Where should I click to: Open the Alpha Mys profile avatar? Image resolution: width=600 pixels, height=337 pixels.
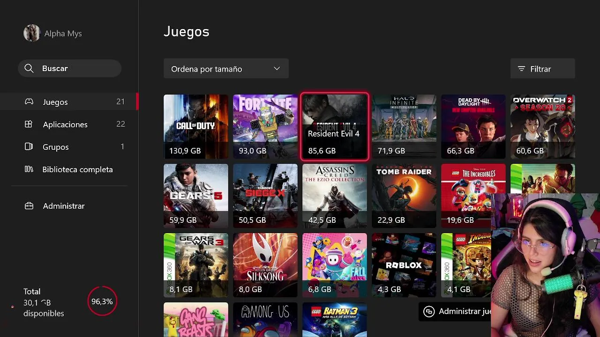tap(32, 33)
